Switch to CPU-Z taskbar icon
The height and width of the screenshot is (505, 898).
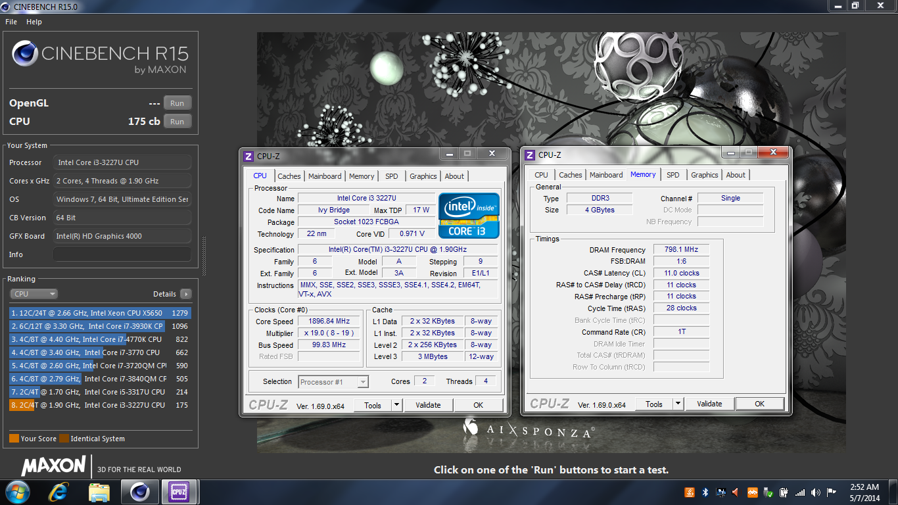click(x=179, y=492)
